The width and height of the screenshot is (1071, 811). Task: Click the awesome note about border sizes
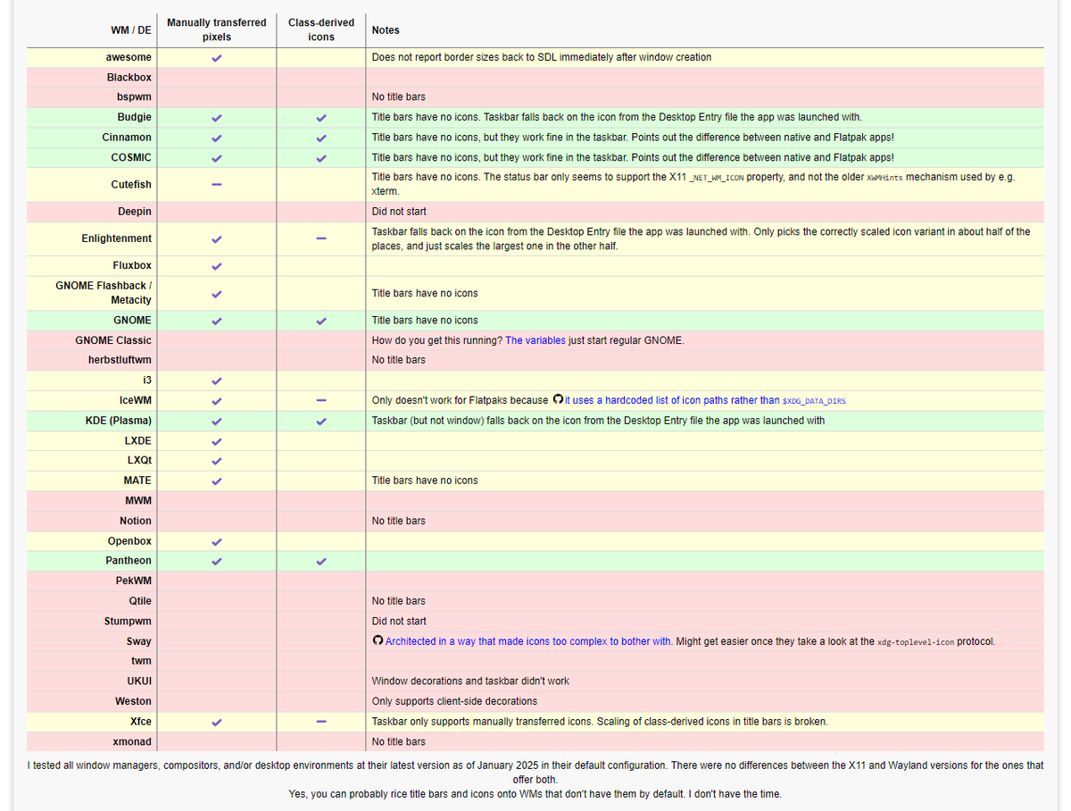pyautogui.click(x=542, y=57)
